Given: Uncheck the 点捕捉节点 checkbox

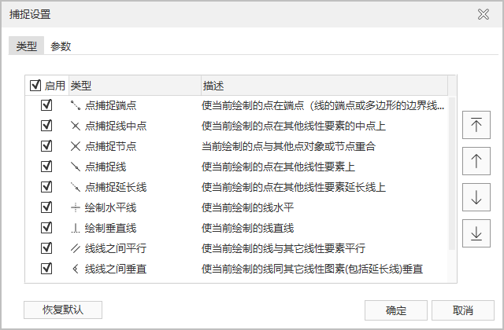Looking at the screenshot, I should click(x=46, y=146).
